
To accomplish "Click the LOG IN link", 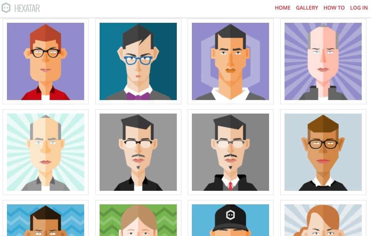I will tap(359, 8).
